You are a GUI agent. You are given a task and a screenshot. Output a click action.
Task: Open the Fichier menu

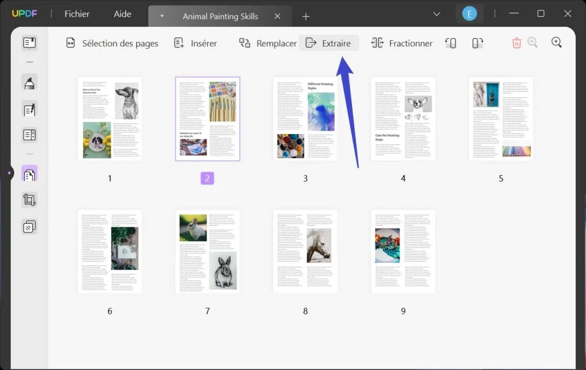(x=77, y=14)
